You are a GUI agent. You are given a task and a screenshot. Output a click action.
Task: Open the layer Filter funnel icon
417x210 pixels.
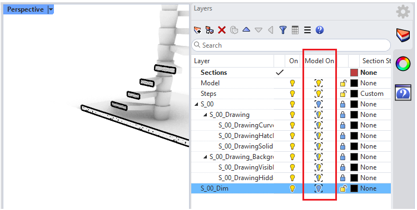283,30
